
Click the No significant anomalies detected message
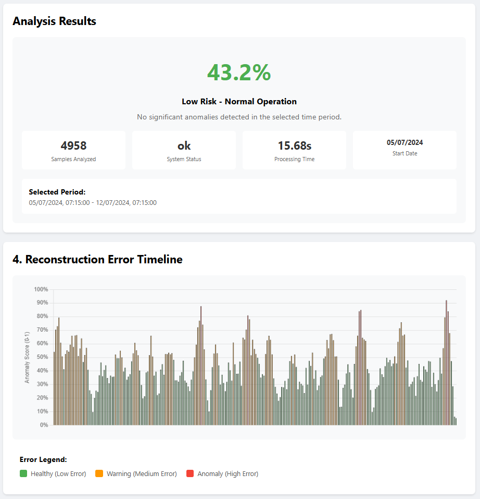pyautogui.click(x=239, y=117)
